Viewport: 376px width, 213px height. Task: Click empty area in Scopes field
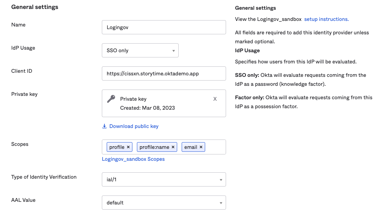[216, 147]
